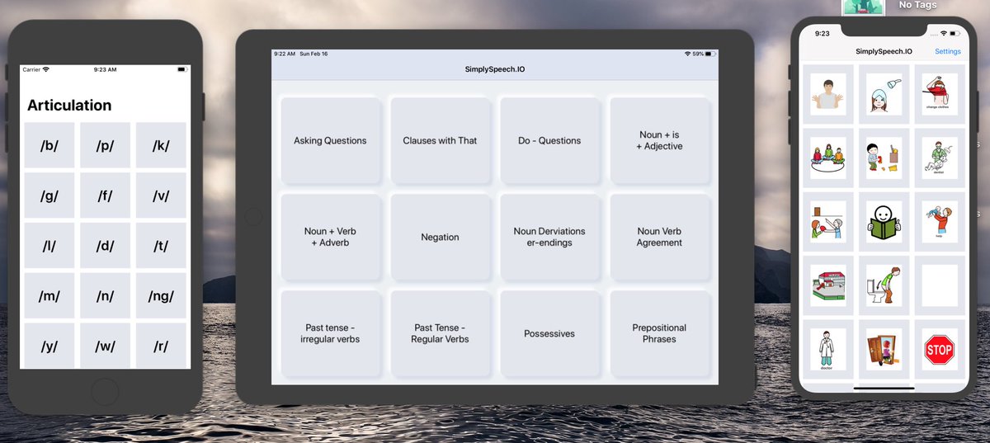Select the school building picture card
This screenshot has height=443, width=990.
click(827, 285)
